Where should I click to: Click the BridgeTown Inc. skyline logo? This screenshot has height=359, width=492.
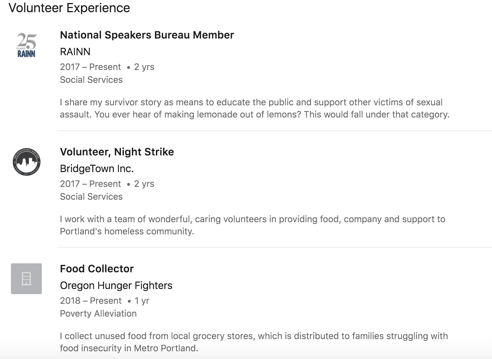tap(26, 162)
